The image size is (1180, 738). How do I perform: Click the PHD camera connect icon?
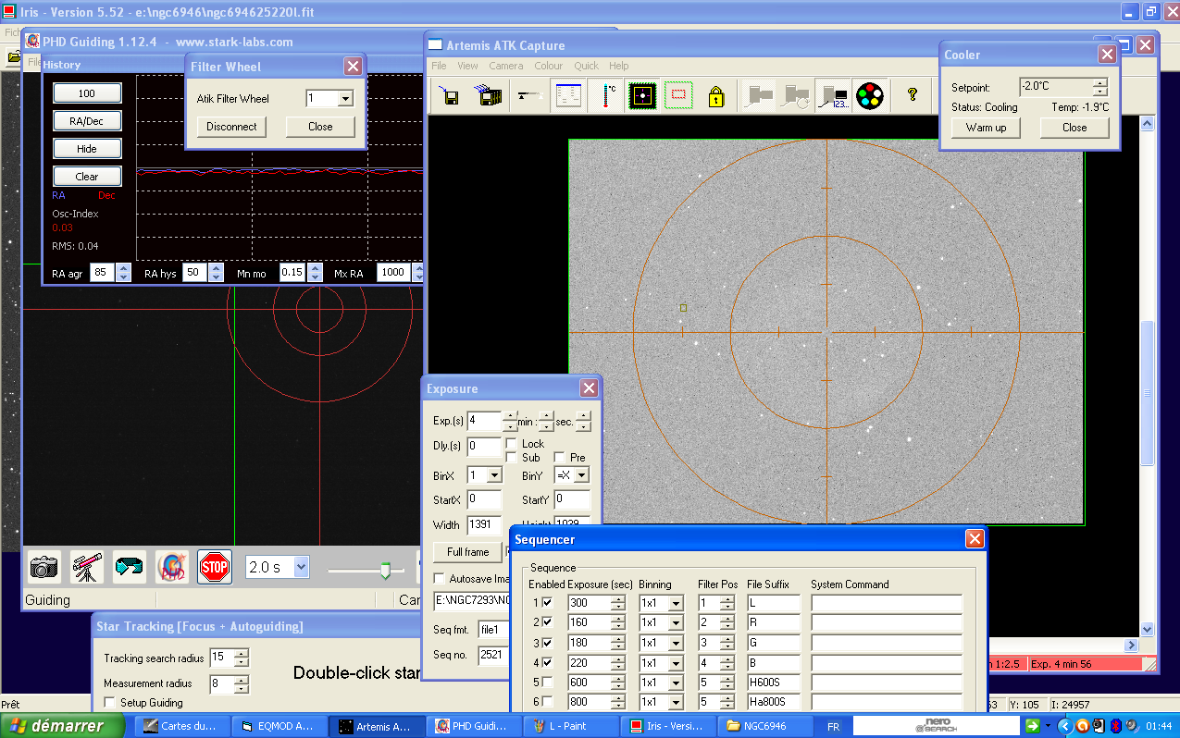(x=43, y=566)
